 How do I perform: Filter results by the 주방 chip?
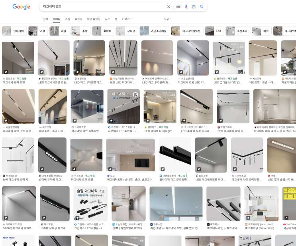coord(80,31)
